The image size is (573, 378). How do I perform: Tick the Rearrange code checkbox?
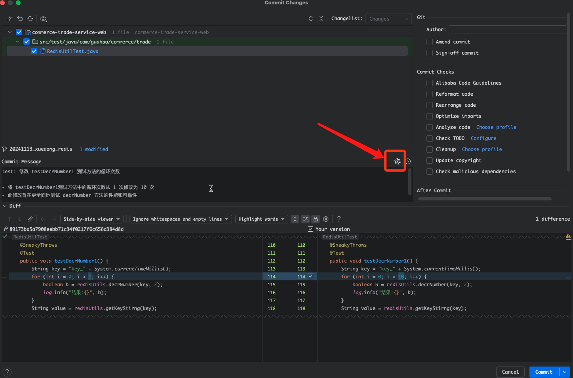[x=430, y=105]
